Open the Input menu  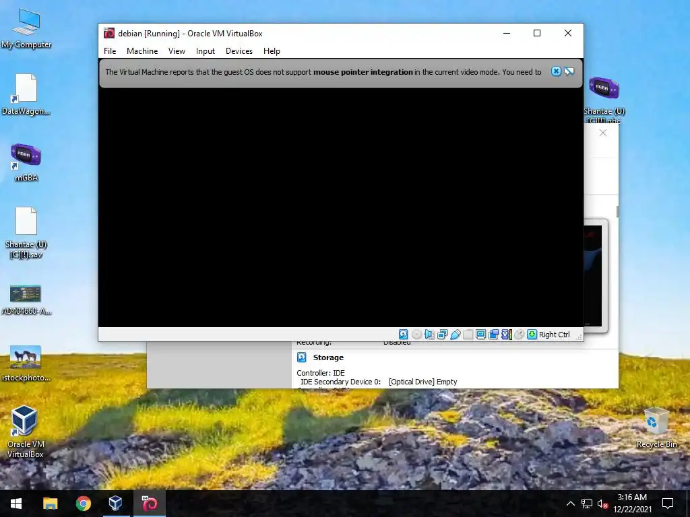pos(205,51)
